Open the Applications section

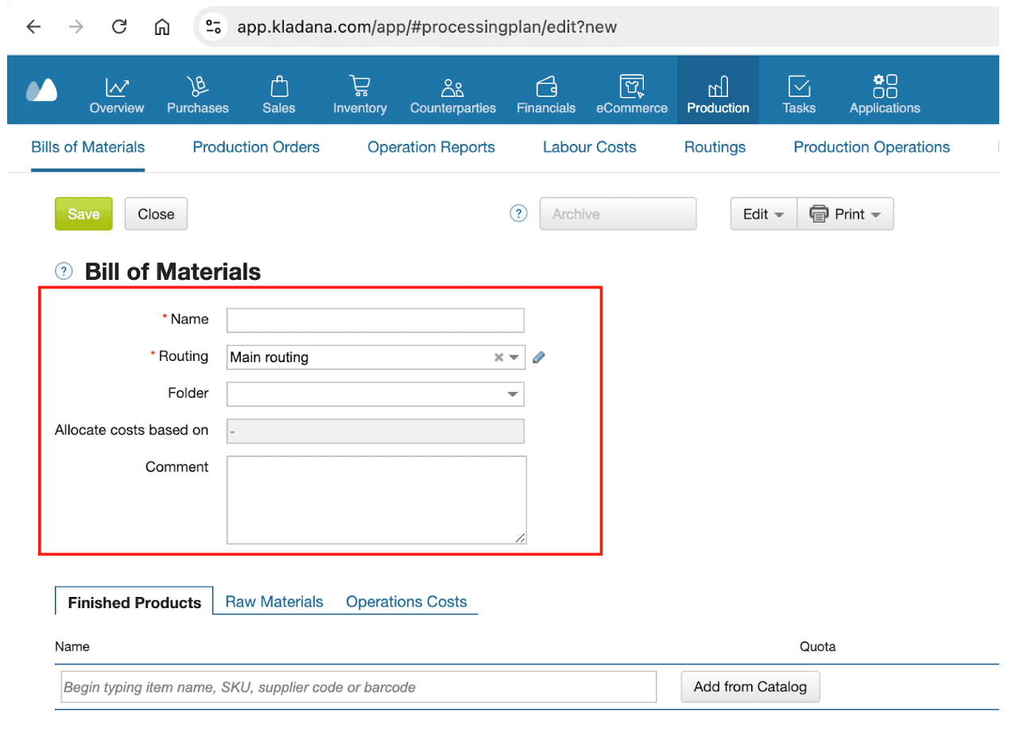coord(885,95)
